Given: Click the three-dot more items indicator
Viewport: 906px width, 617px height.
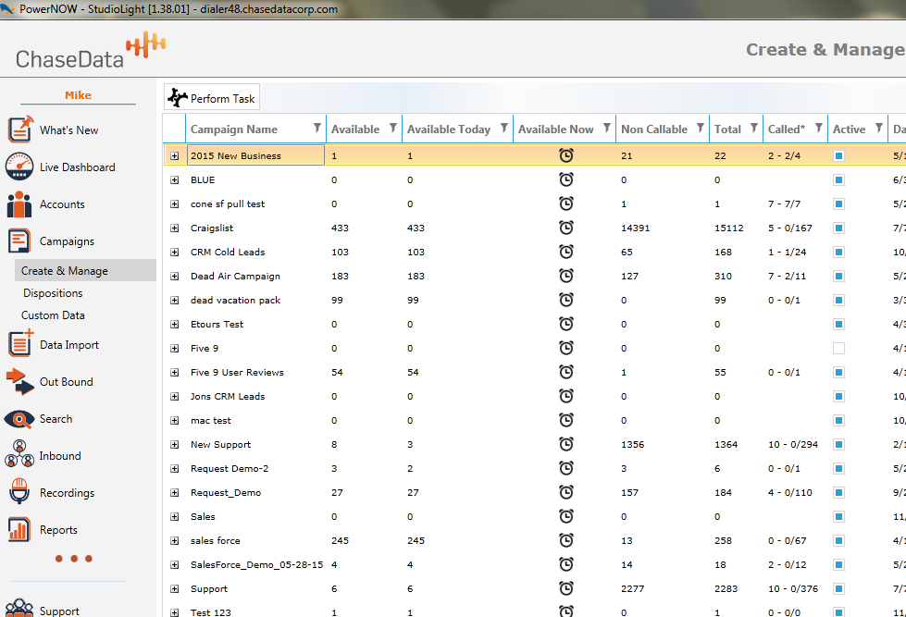Looking at the screenshot, I should pos(73,559).
